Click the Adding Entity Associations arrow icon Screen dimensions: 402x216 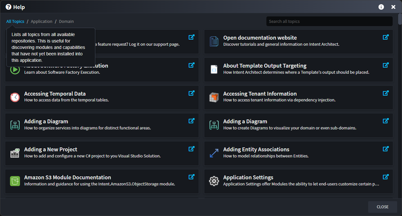click(214, 153)
